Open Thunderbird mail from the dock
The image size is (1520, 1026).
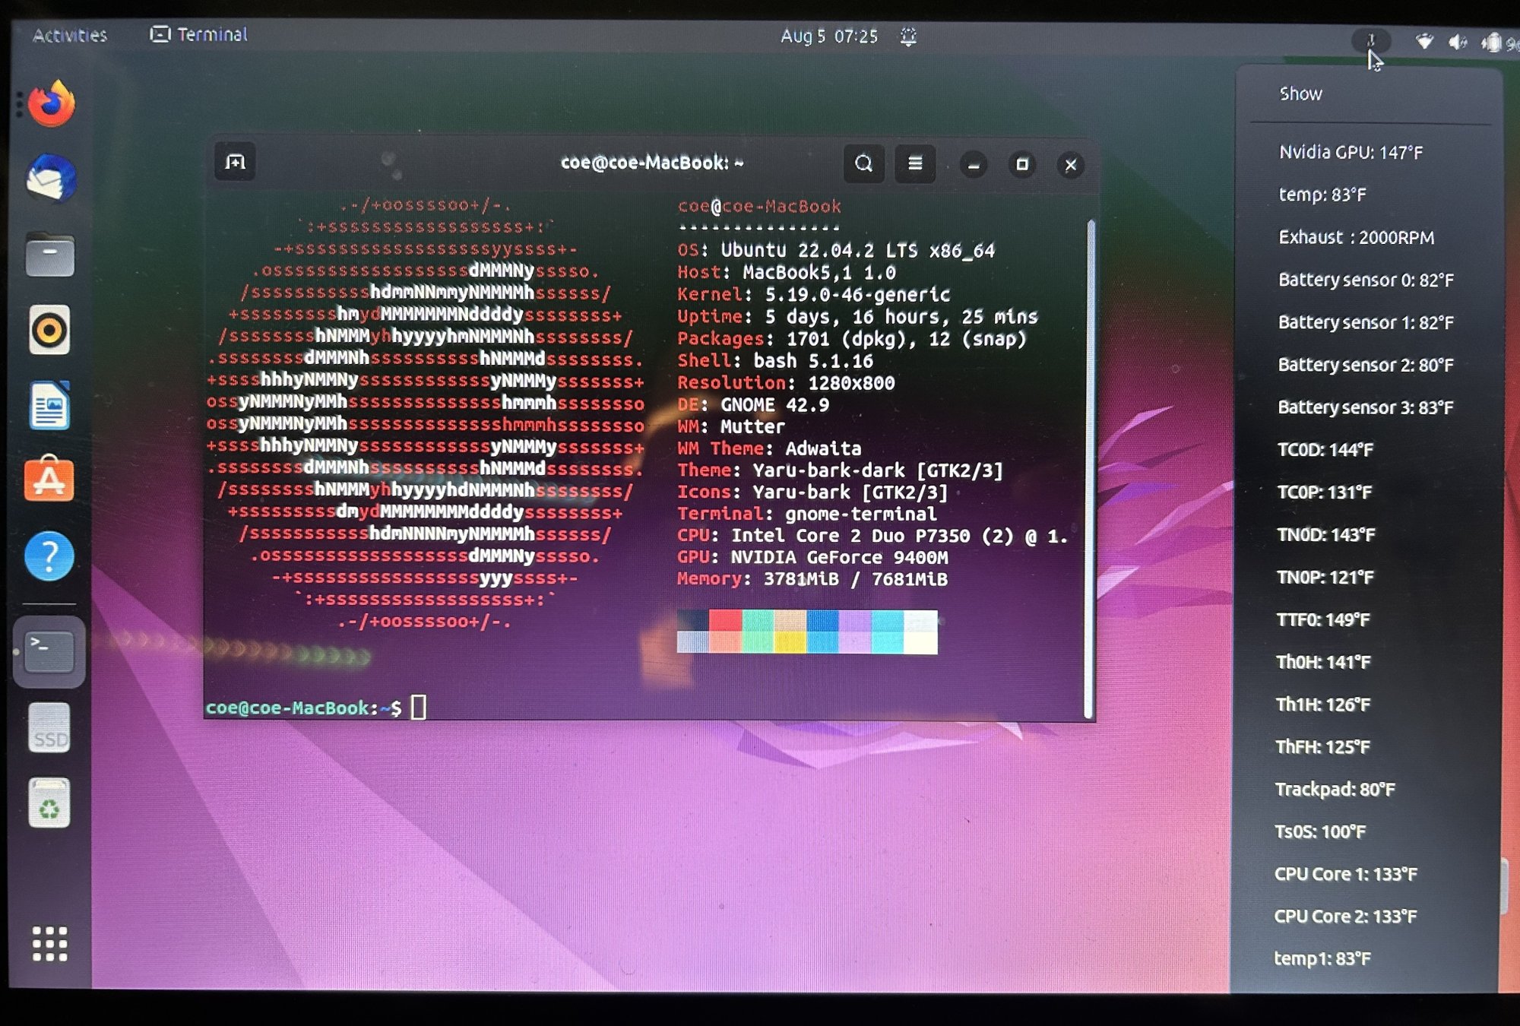click(x=51, y=179)
